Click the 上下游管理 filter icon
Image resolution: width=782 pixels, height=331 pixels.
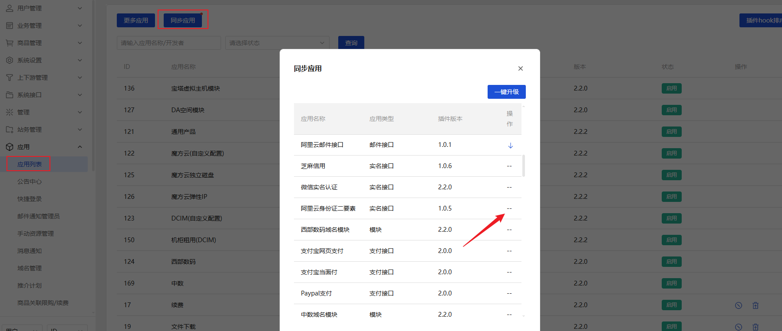pos(10,78)
